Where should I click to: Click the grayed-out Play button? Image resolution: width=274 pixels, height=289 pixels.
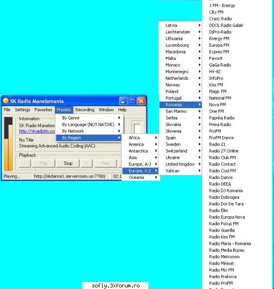43,163
